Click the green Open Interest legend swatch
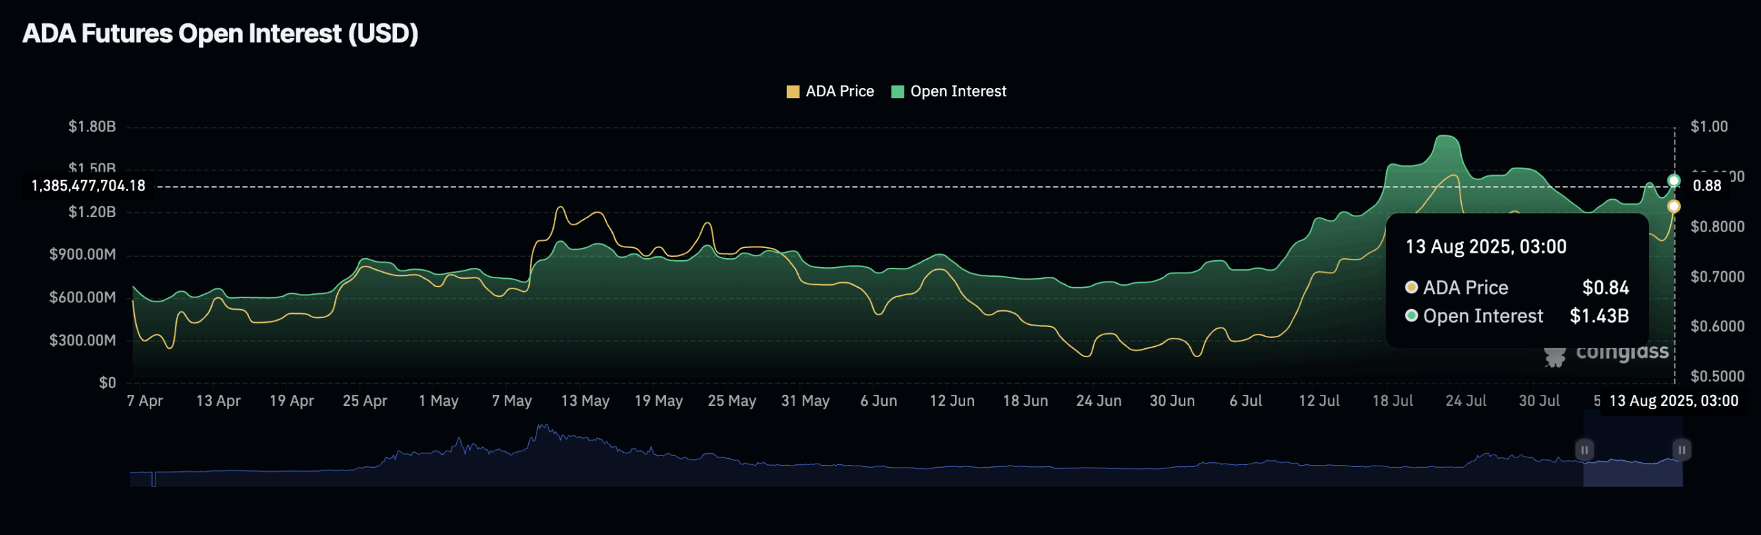1761x535 pixels. coord(897,92)
